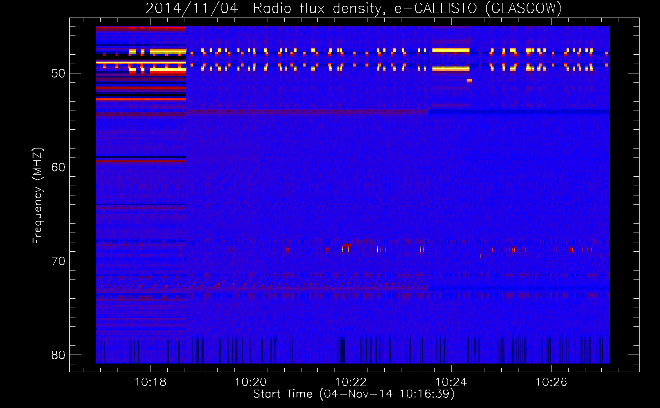
Task: Click the 60 frequency tick label
Action: (58, 167)
